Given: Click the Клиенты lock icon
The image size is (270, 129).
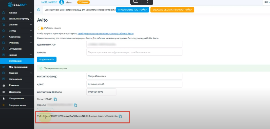Looking at the screenshot, I should [4, 85].
